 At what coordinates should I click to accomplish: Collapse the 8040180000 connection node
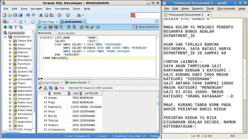point(5,37)
